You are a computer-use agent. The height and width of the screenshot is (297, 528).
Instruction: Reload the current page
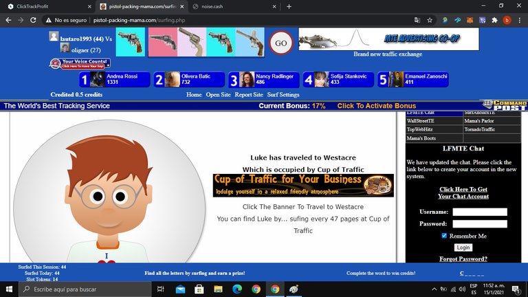pyautogui.click(x=33, y=20)
